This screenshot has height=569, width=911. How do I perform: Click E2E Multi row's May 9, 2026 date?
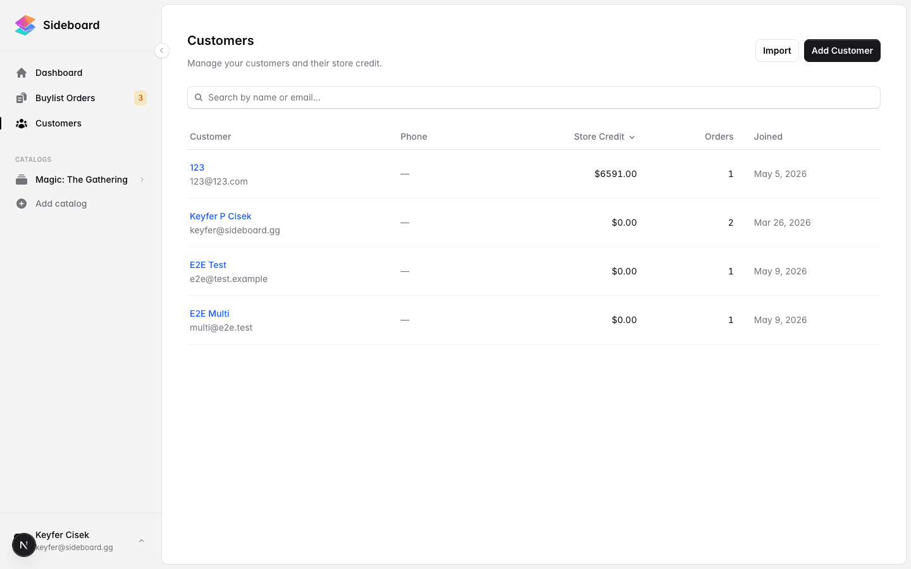tap(780, 320)
